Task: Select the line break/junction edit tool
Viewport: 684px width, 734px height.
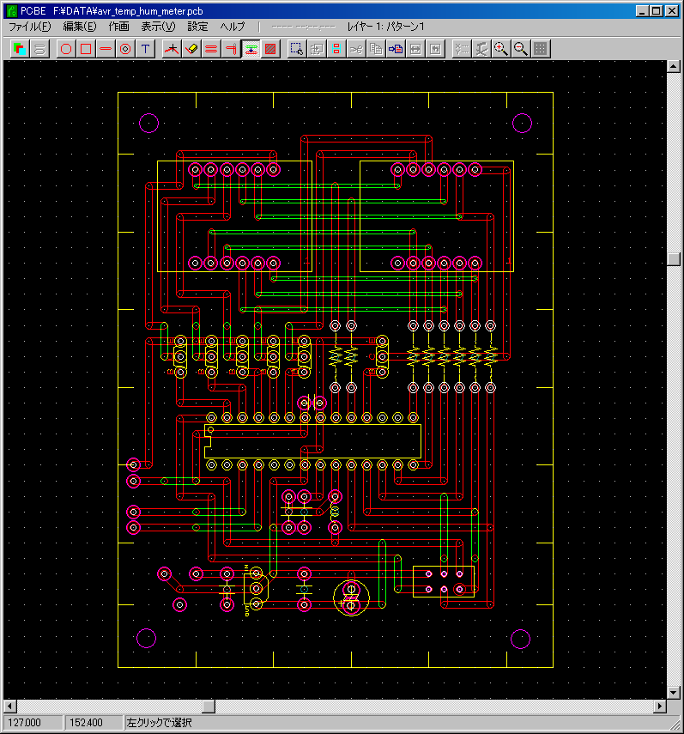Action: (x=172, y=49)
